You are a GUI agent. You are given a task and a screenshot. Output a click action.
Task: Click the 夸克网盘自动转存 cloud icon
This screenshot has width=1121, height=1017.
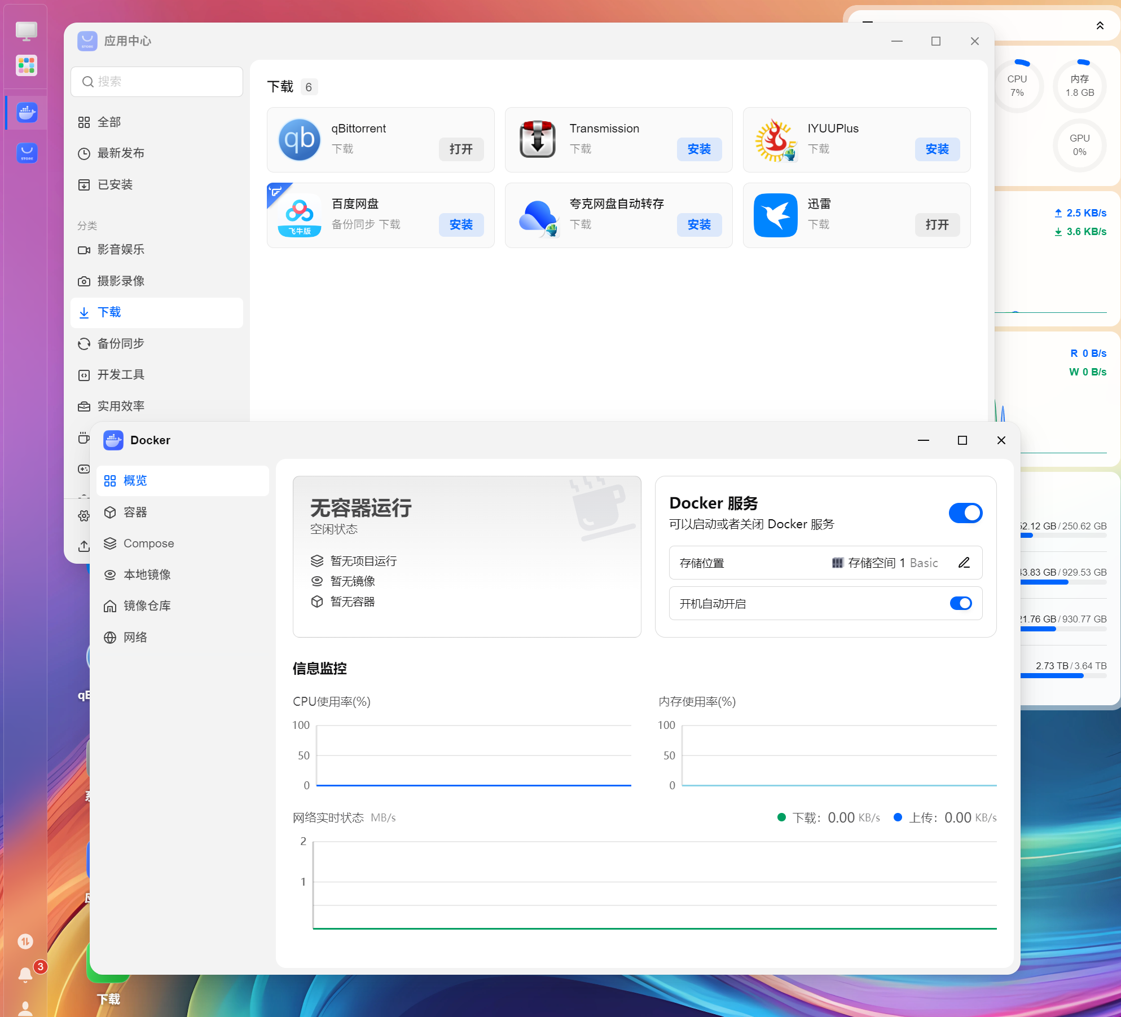click(539, 218)
